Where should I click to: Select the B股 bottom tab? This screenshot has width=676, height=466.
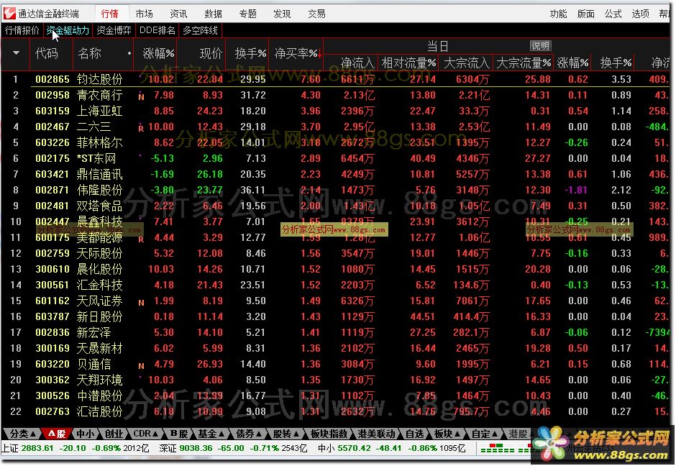pyautogui.click(x=178, y=434)
